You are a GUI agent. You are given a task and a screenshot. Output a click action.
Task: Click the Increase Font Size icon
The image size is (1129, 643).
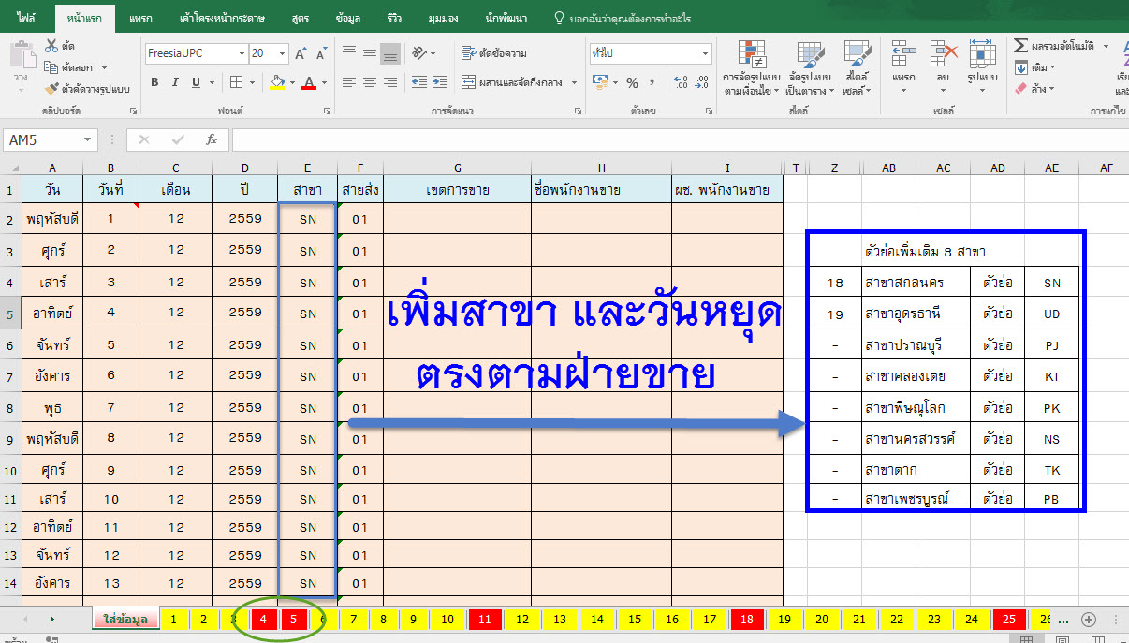point(301,54)
